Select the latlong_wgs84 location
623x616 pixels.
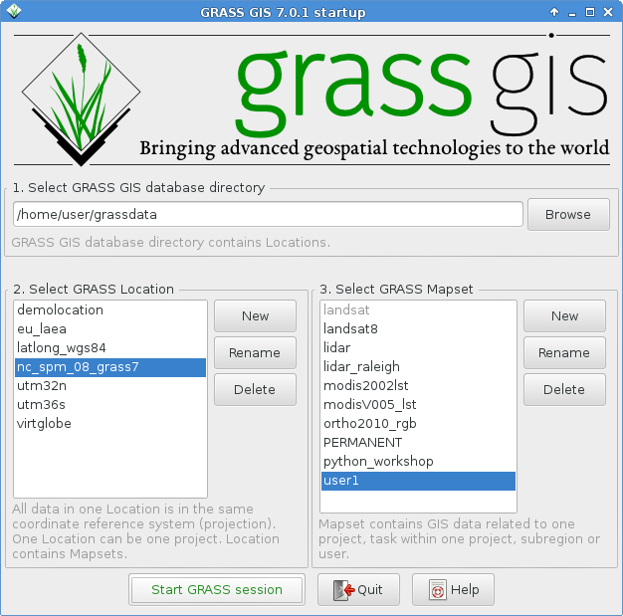61,348
